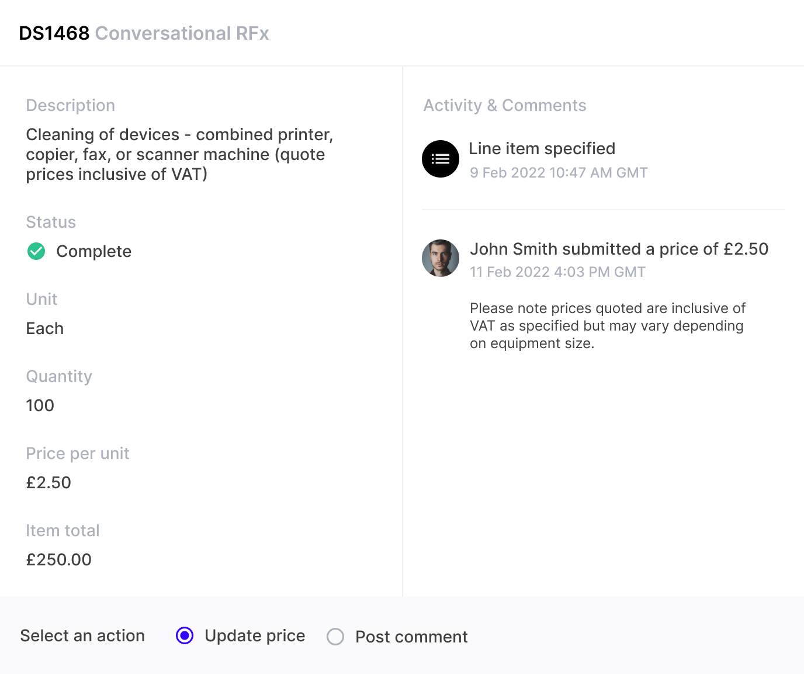Screen dimensions: 804x674
Task: Click John Smith submitted a price entry
Action: coord(619,249)
